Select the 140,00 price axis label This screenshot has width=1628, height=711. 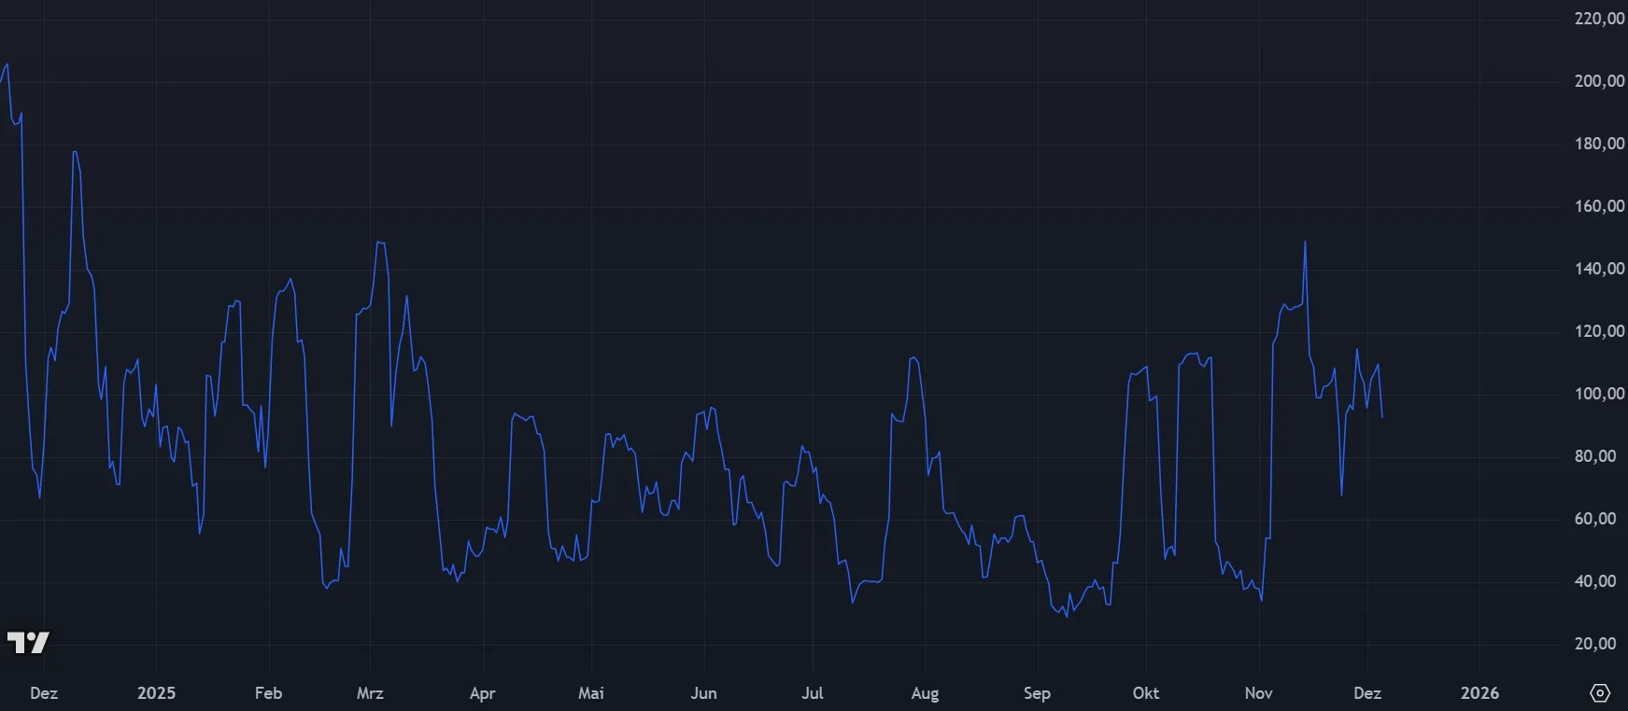(1599, 269)
